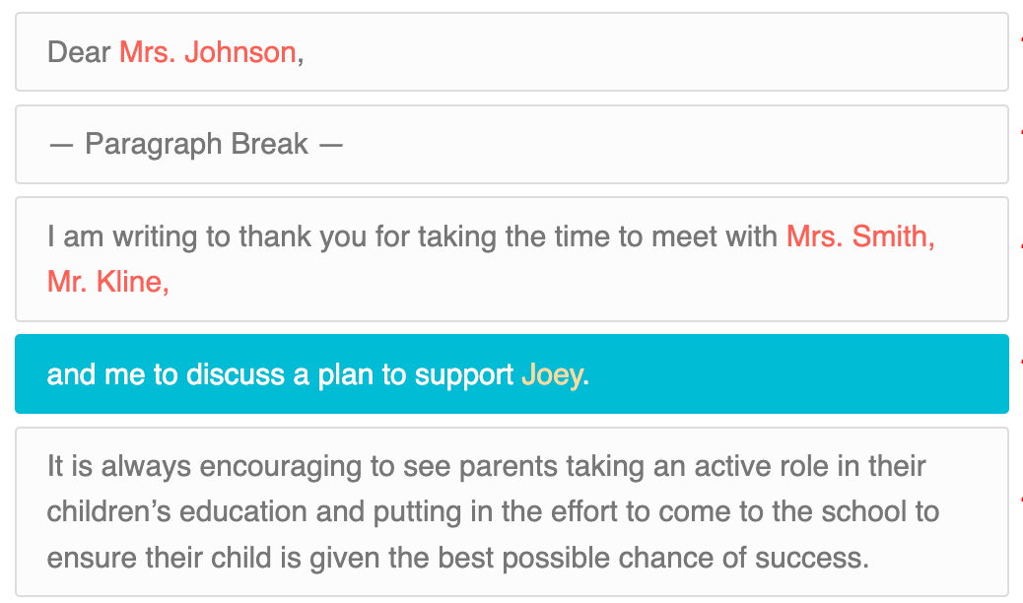Click red icon beside the 'always encouraging' block
The image size is (1023, 603).
click(1020, 501)
